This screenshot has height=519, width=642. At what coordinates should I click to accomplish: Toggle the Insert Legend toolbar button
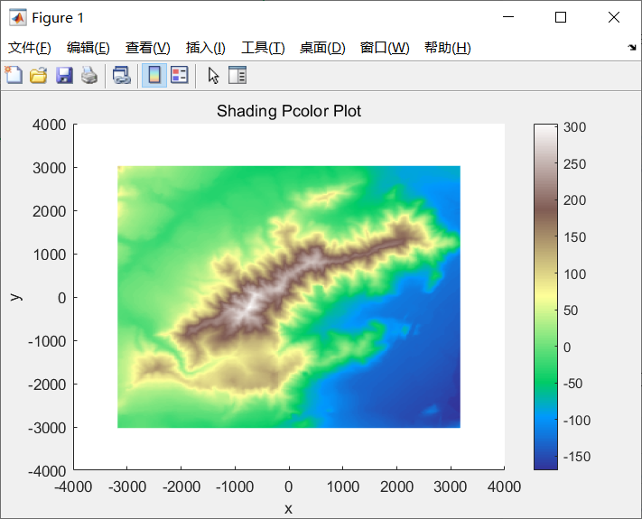[180, 75]
